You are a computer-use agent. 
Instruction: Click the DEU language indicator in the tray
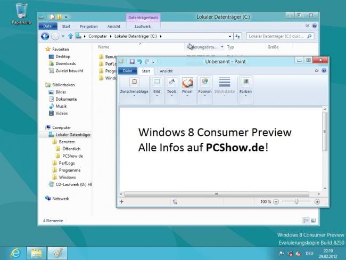309,254
